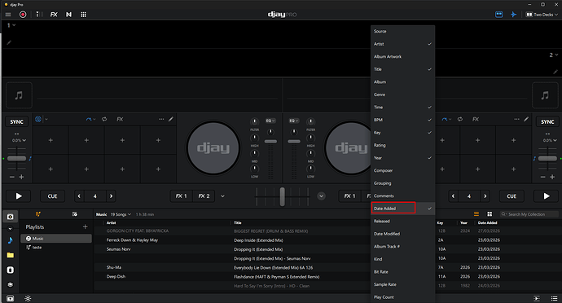The image size is (562, 303).
Task: Open the folder source icon in sidebar
Action: point(10,255)
